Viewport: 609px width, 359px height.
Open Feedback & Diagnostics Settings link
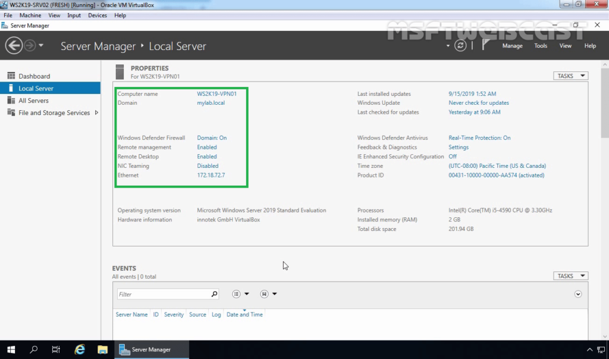point(459,147)
